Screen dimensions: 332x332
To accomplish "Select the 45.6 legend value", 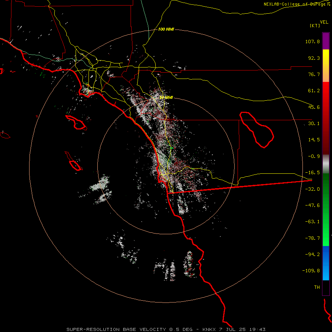I will point(314,107).
